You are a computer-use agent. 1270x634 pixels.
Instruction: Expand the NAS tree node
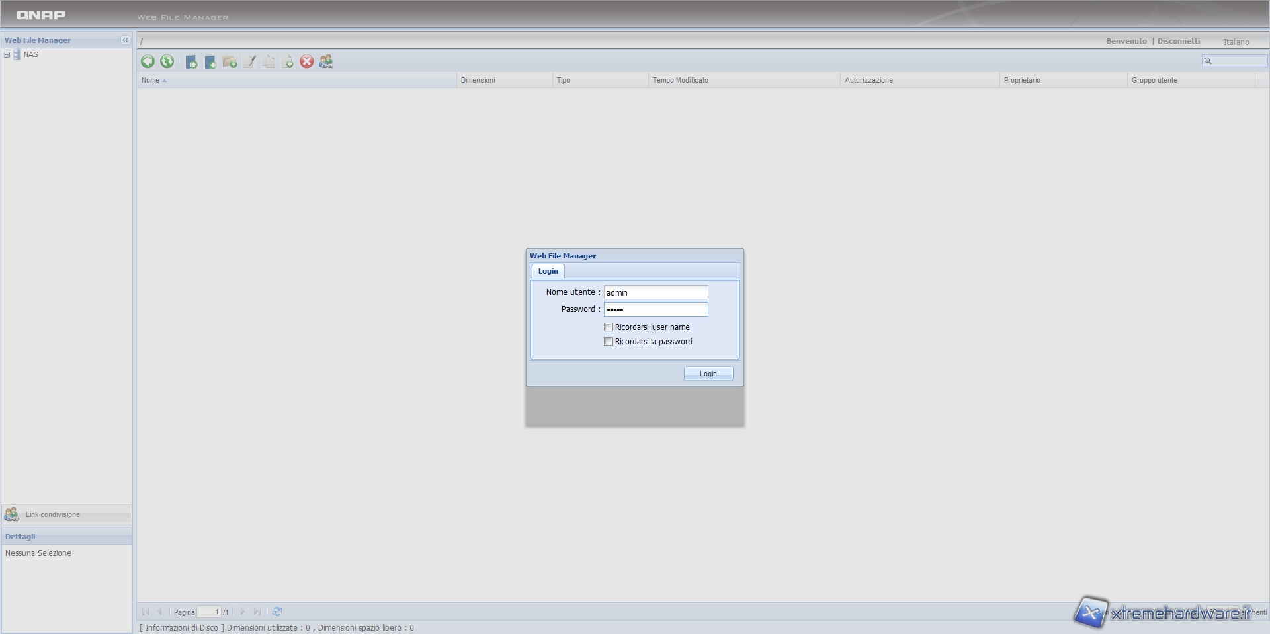tap(7, 54)
